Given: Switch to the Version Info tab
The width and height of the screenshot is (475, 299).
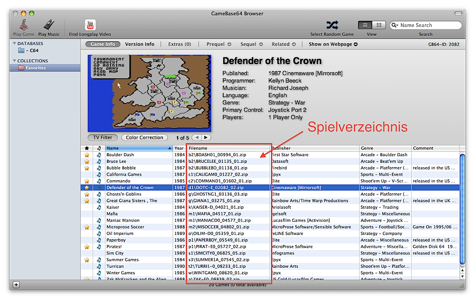Looking at the screenshot, I should 140,44.
